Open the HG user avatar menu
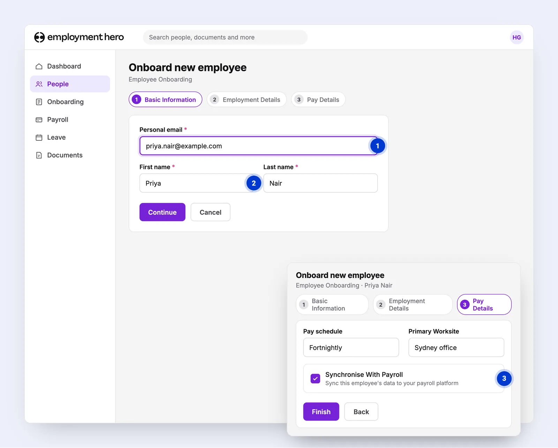This screenshot has width=558, height=448. coord(516,37)
